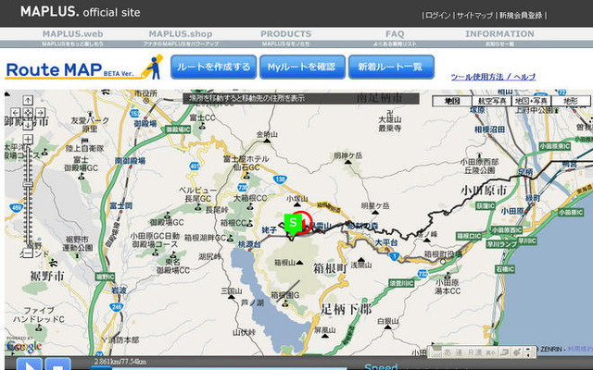The image size is (593, 370).
Task: Click the 富士屋ホテル仙石GC label
Action: click(x=246, y=163)
